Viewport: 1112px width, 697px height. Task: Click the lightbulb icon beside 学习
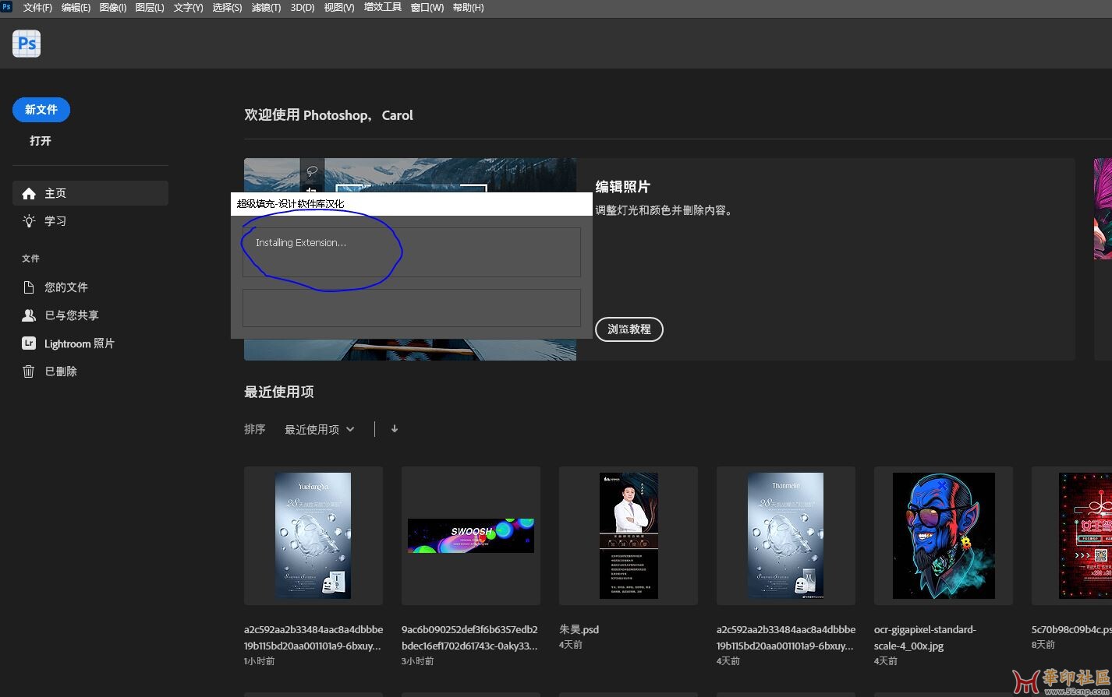tap(29, 221)
